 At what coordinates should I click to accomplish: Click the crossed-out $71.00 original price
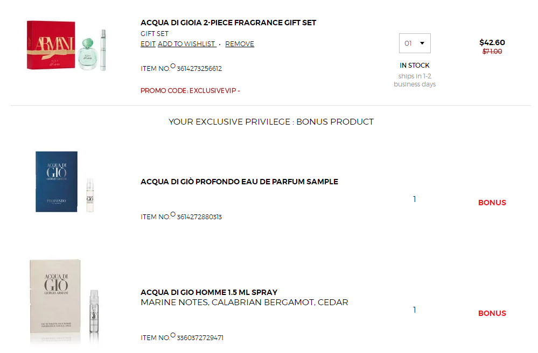492,52
